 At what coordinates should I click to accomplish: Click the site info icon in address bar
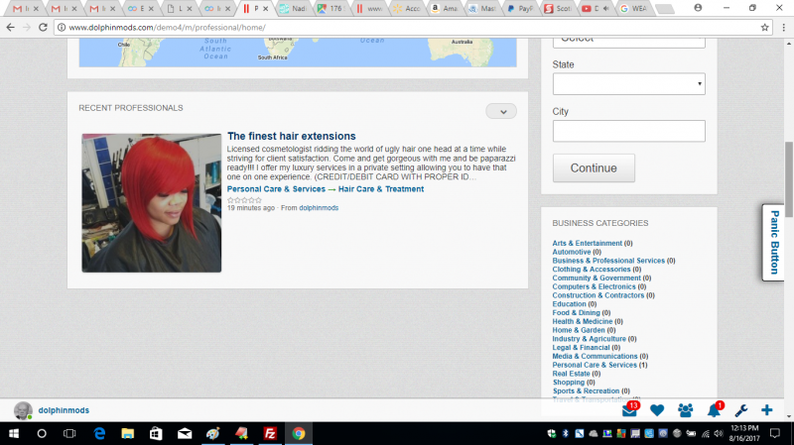62,28
